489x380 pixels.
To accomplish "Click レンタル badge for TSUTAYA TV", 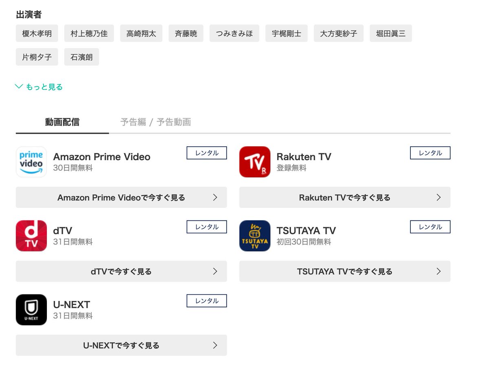I will point(430,227).
